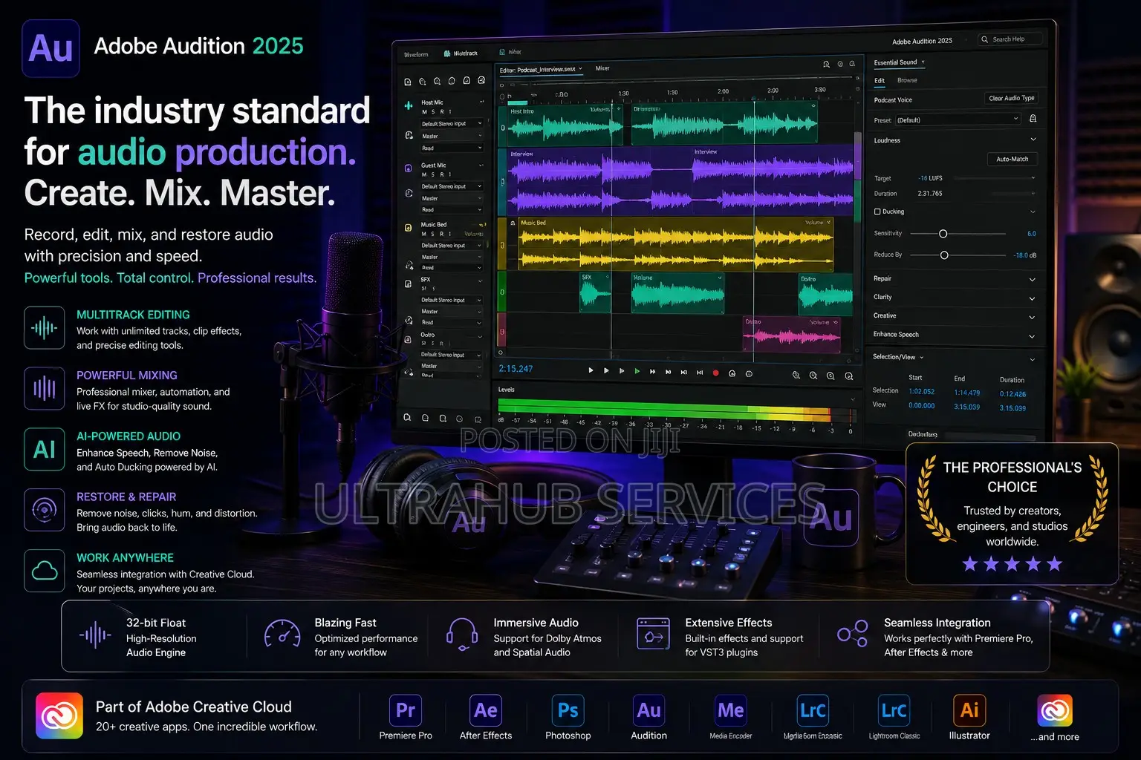Expand the Clarity section
The width and height of the screenshot is (1141, 760).
click(x=1033, y=298)
